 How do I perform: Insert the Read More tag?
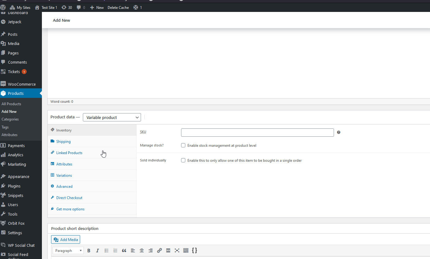pyautogui.click(x=168, y=250)
